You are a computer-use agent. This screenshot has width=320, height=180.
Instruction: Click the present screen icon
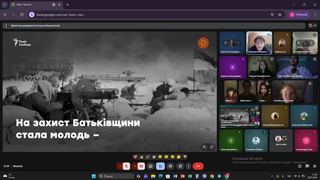click(x=151, y=166)
